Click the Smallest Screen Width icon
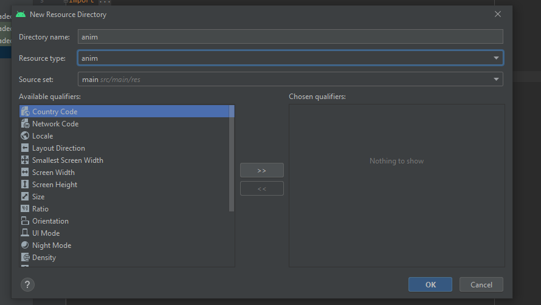Viewport: 541px width, 305px height. tap(25, 160)
